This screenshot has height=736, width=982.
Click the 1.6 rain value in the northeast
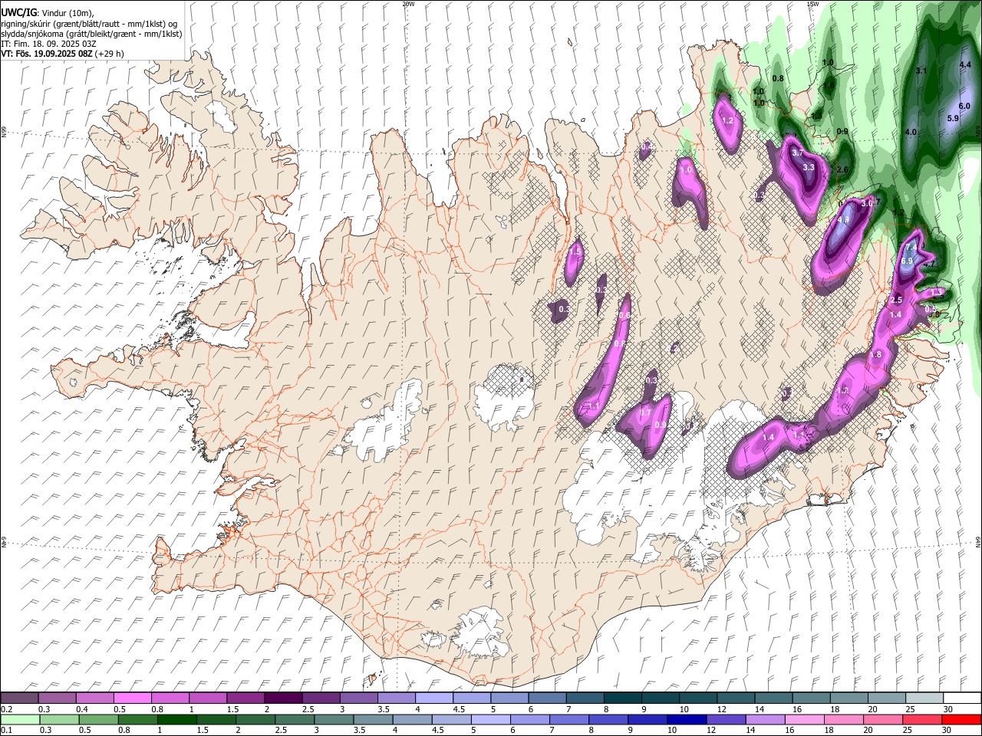(x=829, y=85)
